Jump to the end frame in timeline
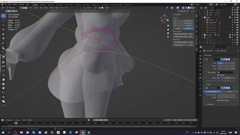Screen dimensions: 240x135 107,120
